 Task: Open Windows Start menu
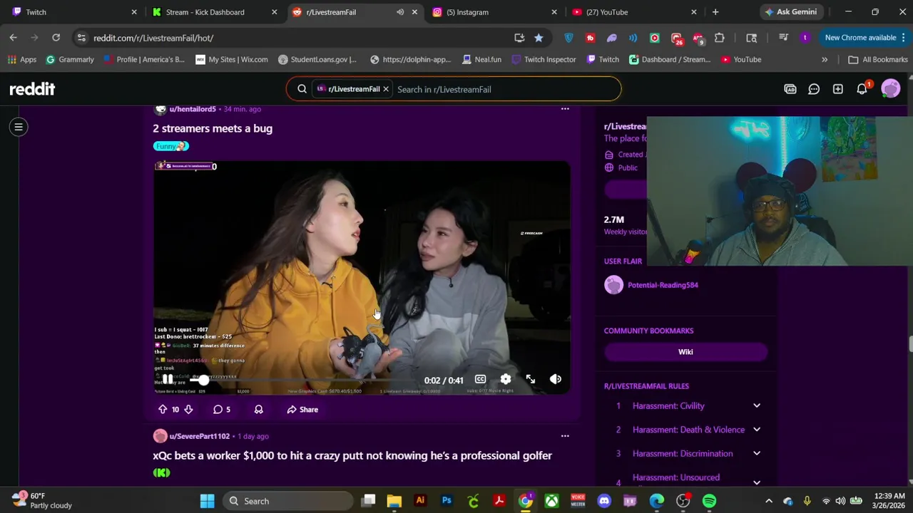click(x=207, y=501)
